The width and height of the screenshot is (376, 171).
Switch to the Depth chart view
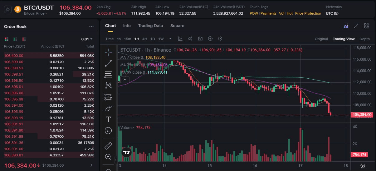point(364,39)
